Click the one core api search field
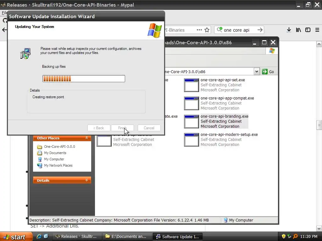This screenshot has width=322, height=241. coord(239,30)
